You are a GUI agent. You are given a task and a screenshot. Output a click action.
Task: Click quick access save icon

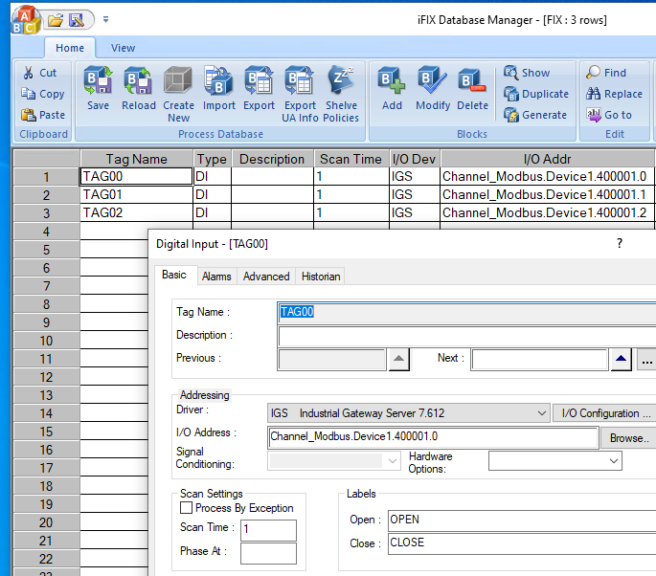(x=77, y=20)
